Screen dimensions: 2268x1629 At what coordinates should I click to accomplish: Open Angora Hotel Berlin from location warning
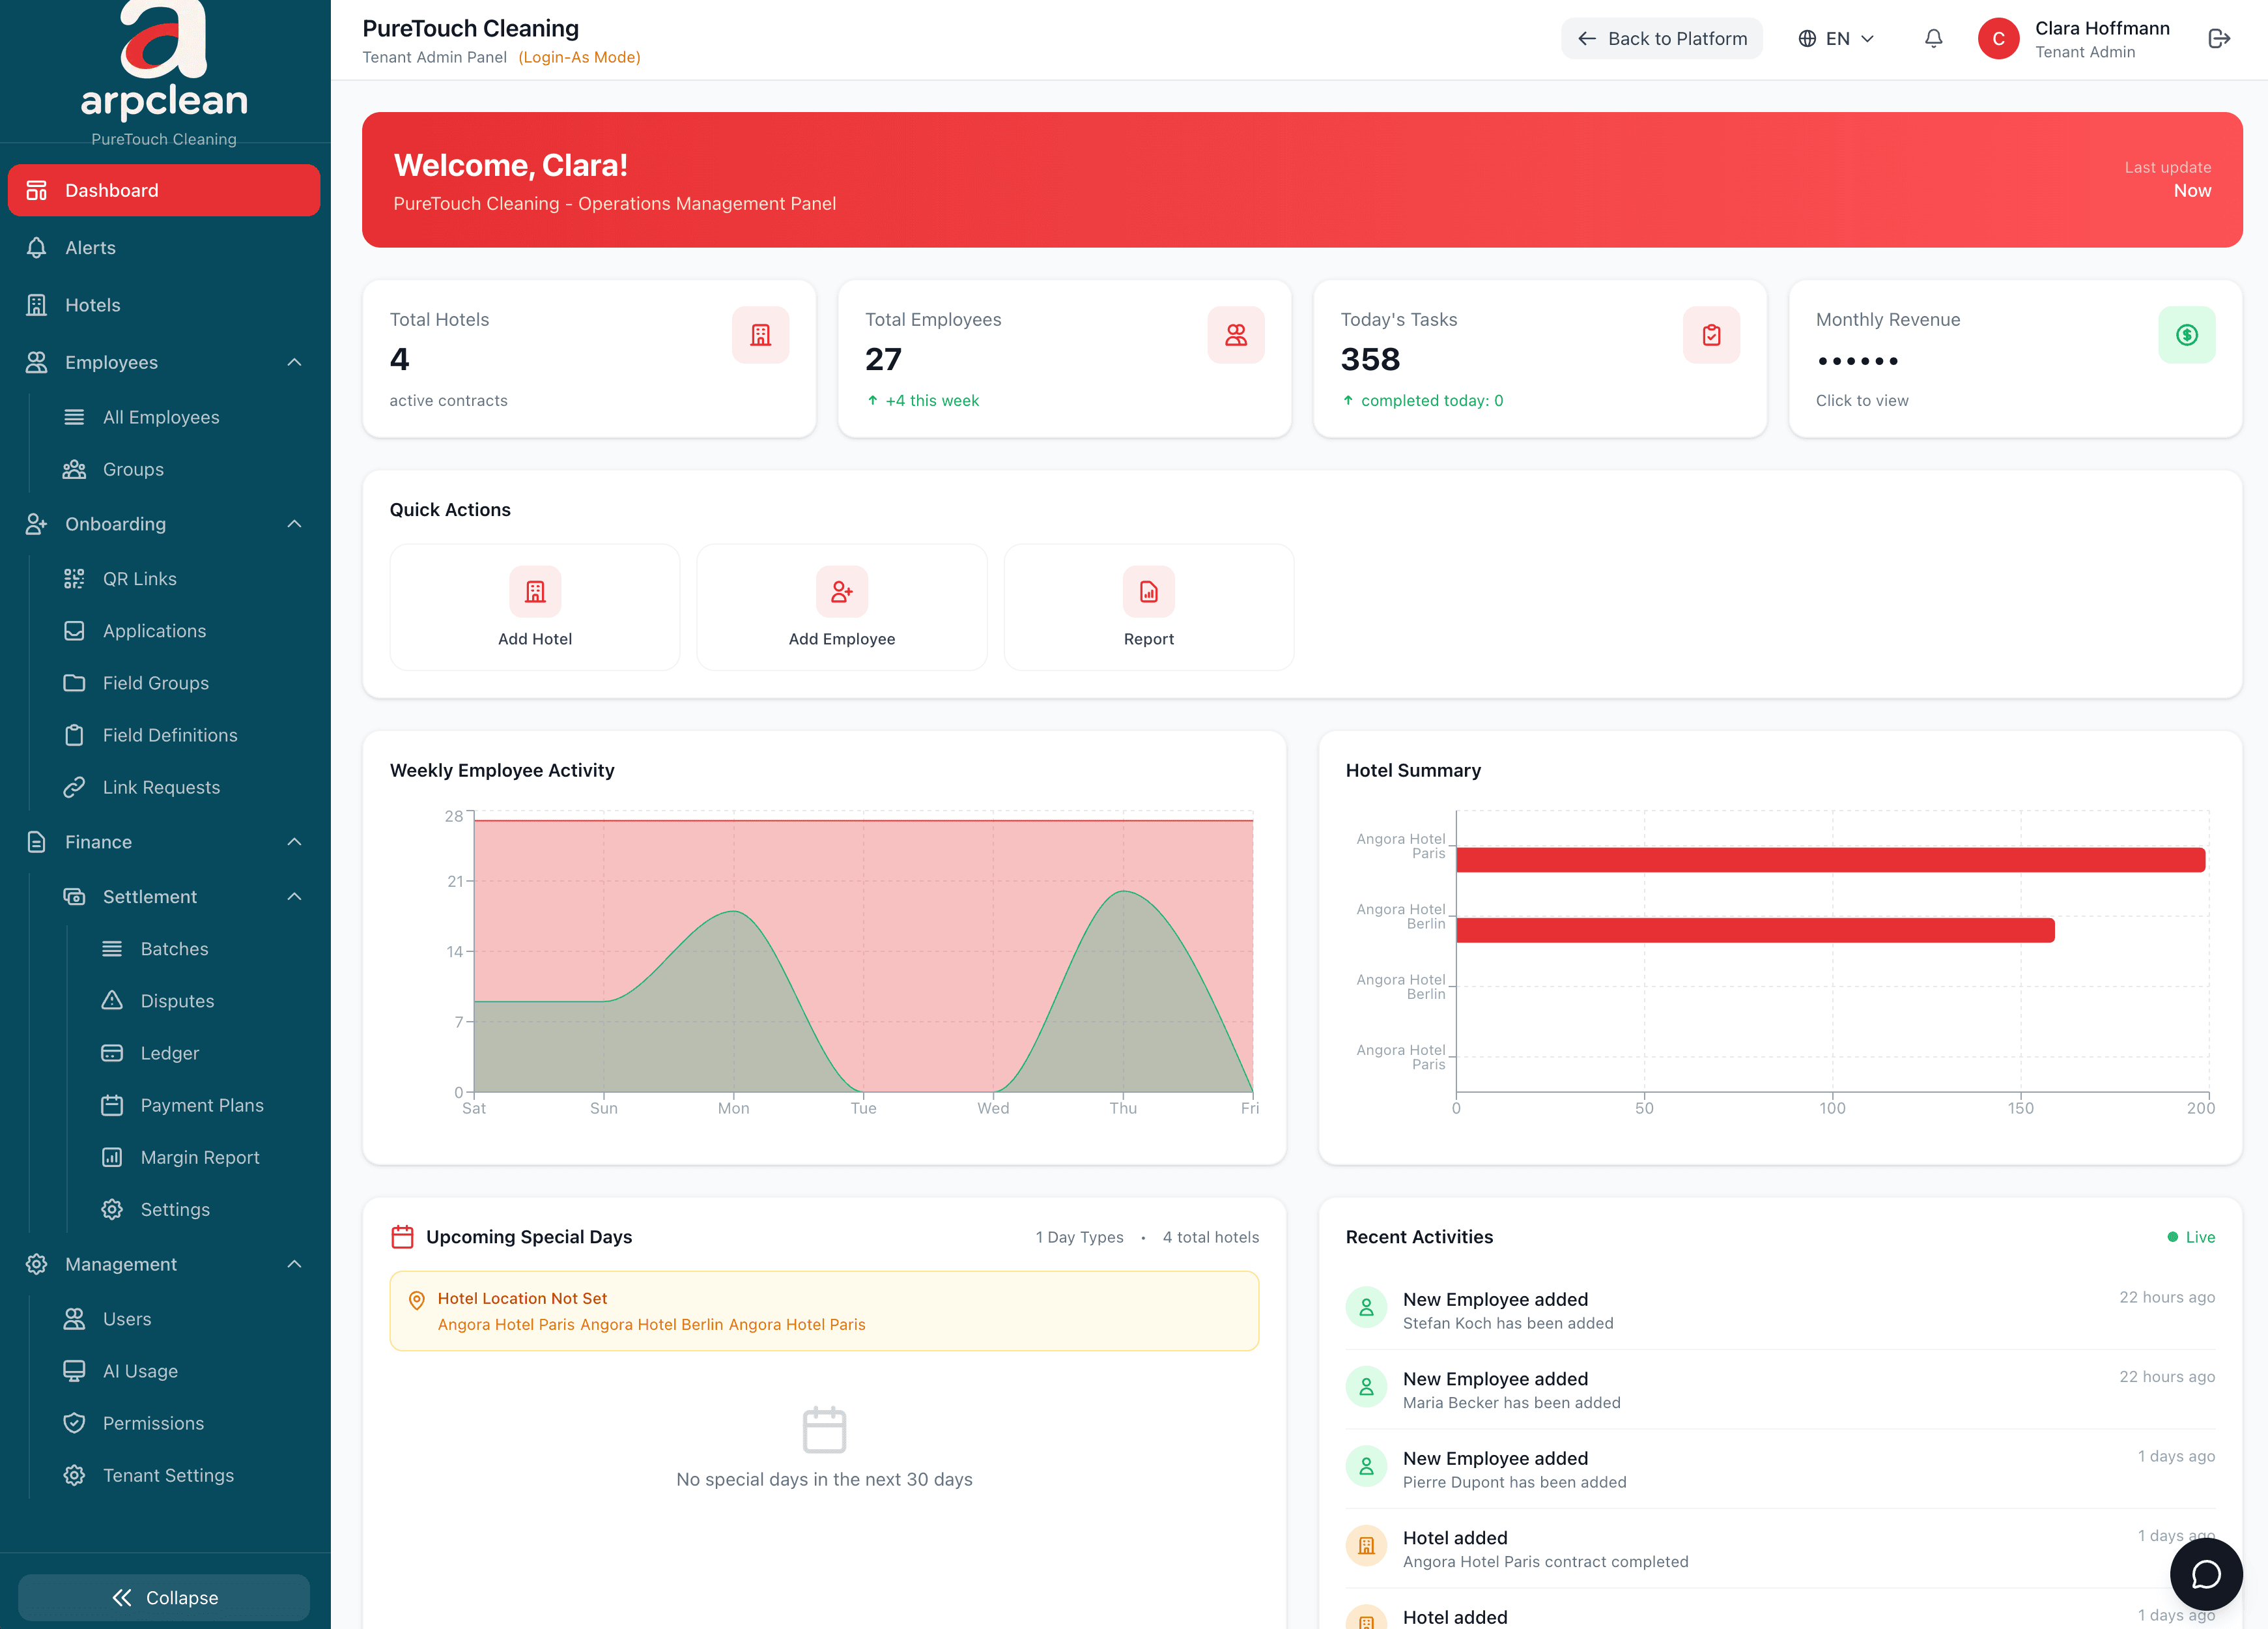click(x=651, y=1324)
